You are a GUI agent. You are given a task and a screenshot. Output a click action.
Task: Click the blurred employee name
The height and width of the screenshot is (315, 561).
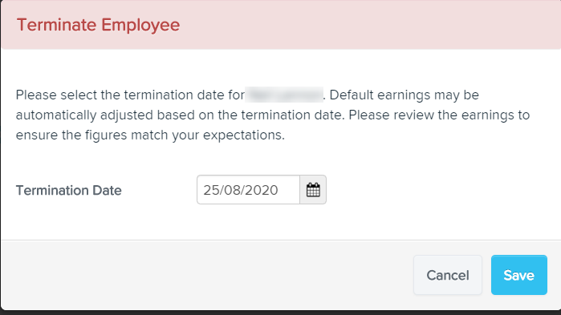284,95
